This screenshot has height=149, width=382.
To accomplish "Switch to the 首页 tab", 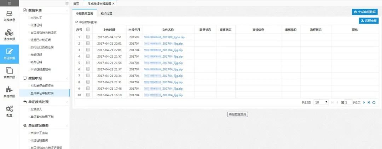I will click(x=76, y=4).
